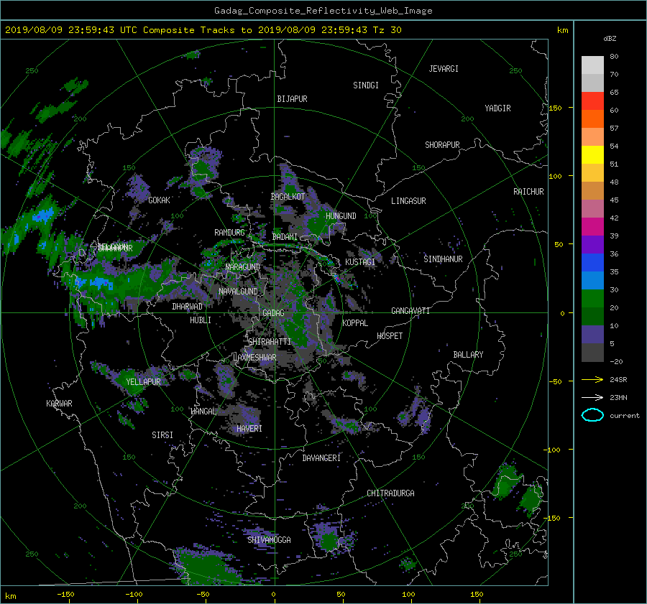Click the NARAGUND label

243,267
